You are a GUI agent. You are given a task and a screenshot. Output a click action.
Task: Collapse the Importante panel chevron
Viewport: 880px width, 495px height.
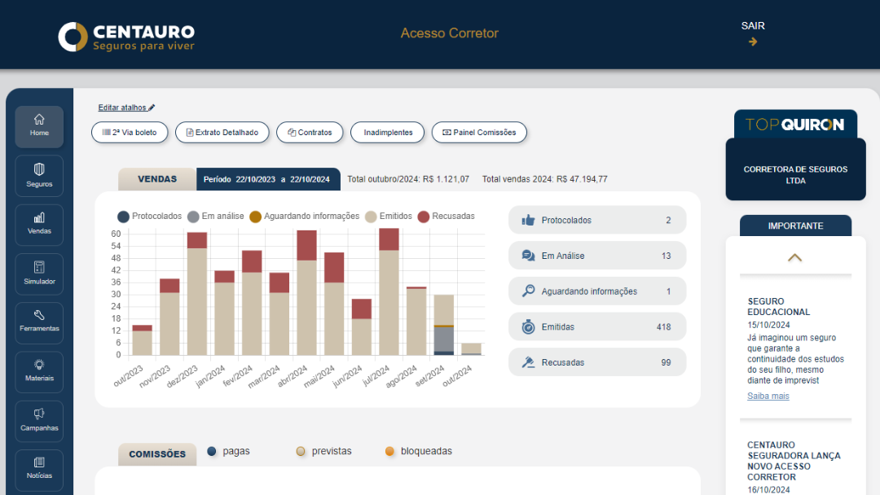click(x=794, y=257)
